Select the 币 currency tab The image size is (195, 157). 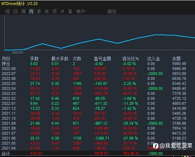(x=54, y=11)
